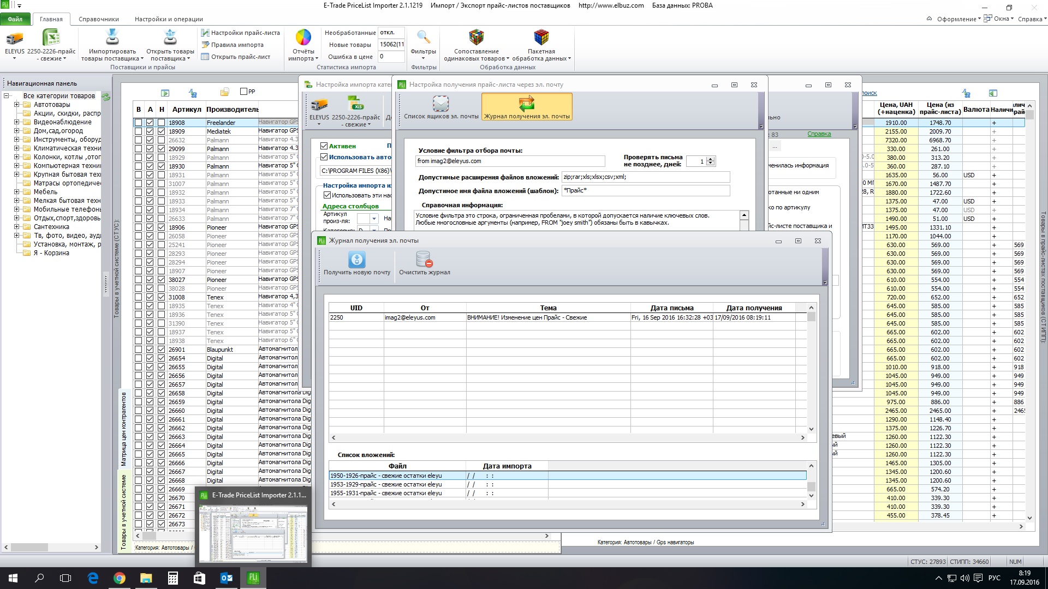
Task: Collapse the Все категории товаров root node
Action: (6, 96)
